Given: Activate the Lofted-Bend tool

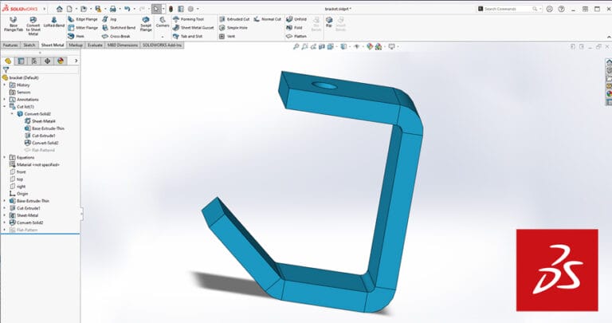Looking at the screenshot, I should tap(54, 23).
